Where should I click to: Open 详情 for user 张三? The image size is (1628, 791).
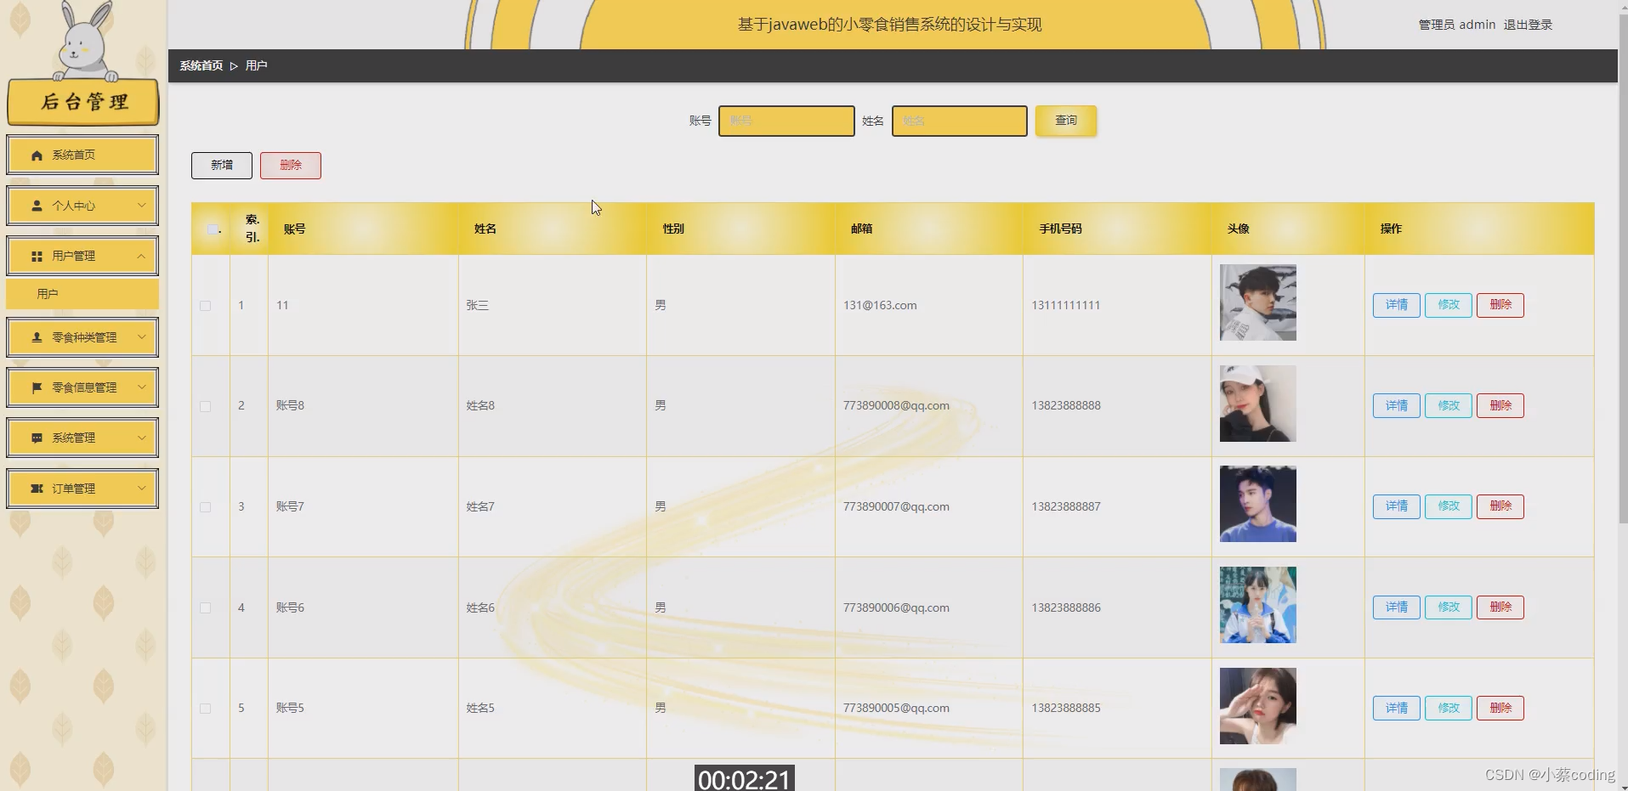coord(1396,305)
